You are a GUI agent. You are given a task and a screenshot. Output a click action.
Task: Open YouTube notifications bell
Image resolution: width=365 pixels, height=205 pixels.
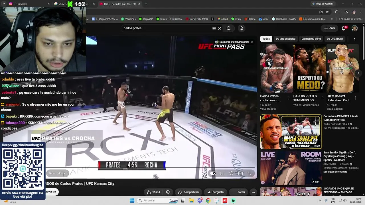(344, 28)
